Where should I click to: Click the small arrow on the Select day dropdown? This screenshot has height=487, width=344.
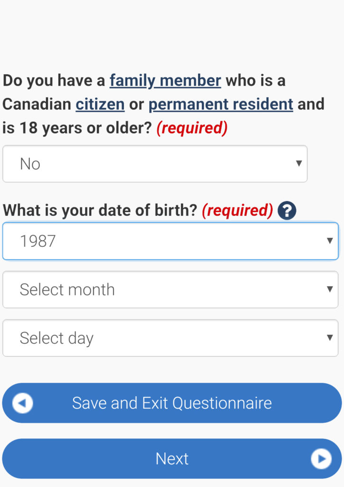(x=330, y=338)
